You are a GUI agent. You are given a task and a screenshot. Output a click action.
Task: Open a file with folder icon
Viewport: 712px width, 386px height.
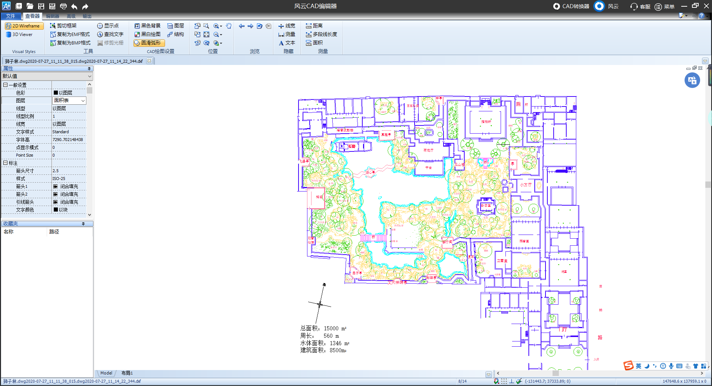click(x=30, y=6)
